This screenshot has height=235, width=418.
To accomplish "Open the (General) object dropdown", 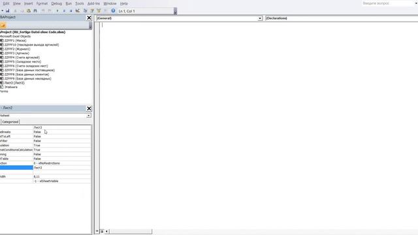I will tap(260, 18).
